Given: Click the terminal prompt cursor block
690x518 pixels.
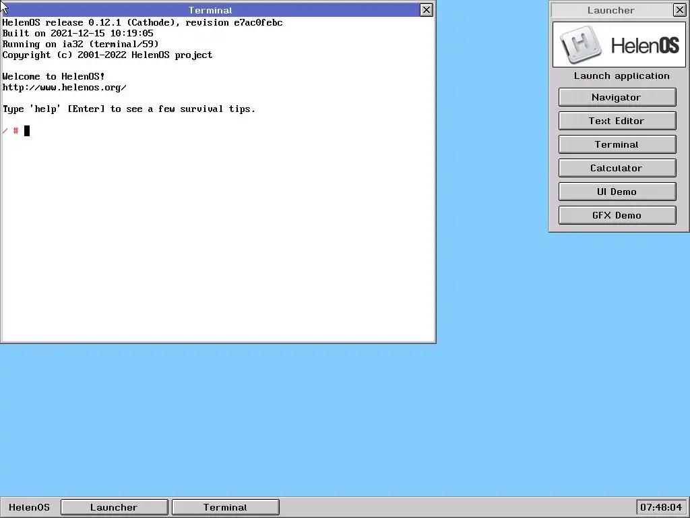Looking at the screenshot, I should point(27,131).
